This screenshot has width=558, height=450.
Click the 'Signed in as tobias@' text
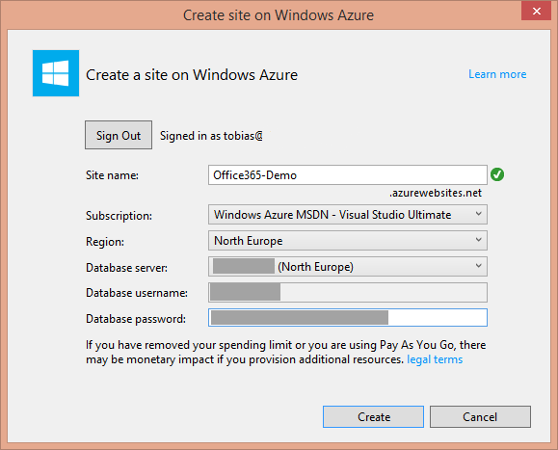coord(211,136)
